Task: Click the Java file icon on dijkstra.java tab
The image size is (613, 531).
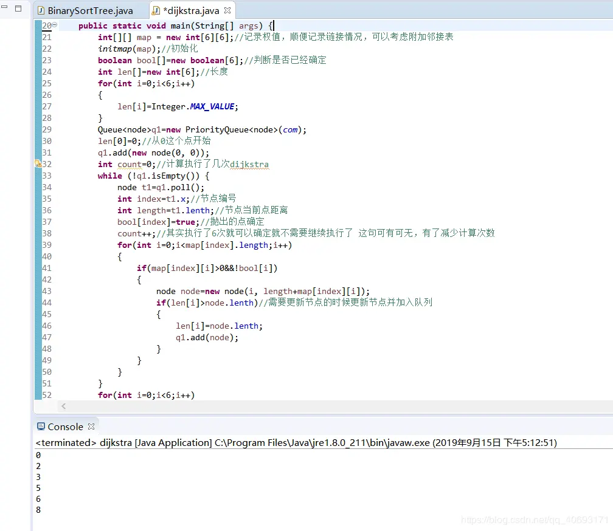Action: (x=156, y=10)
